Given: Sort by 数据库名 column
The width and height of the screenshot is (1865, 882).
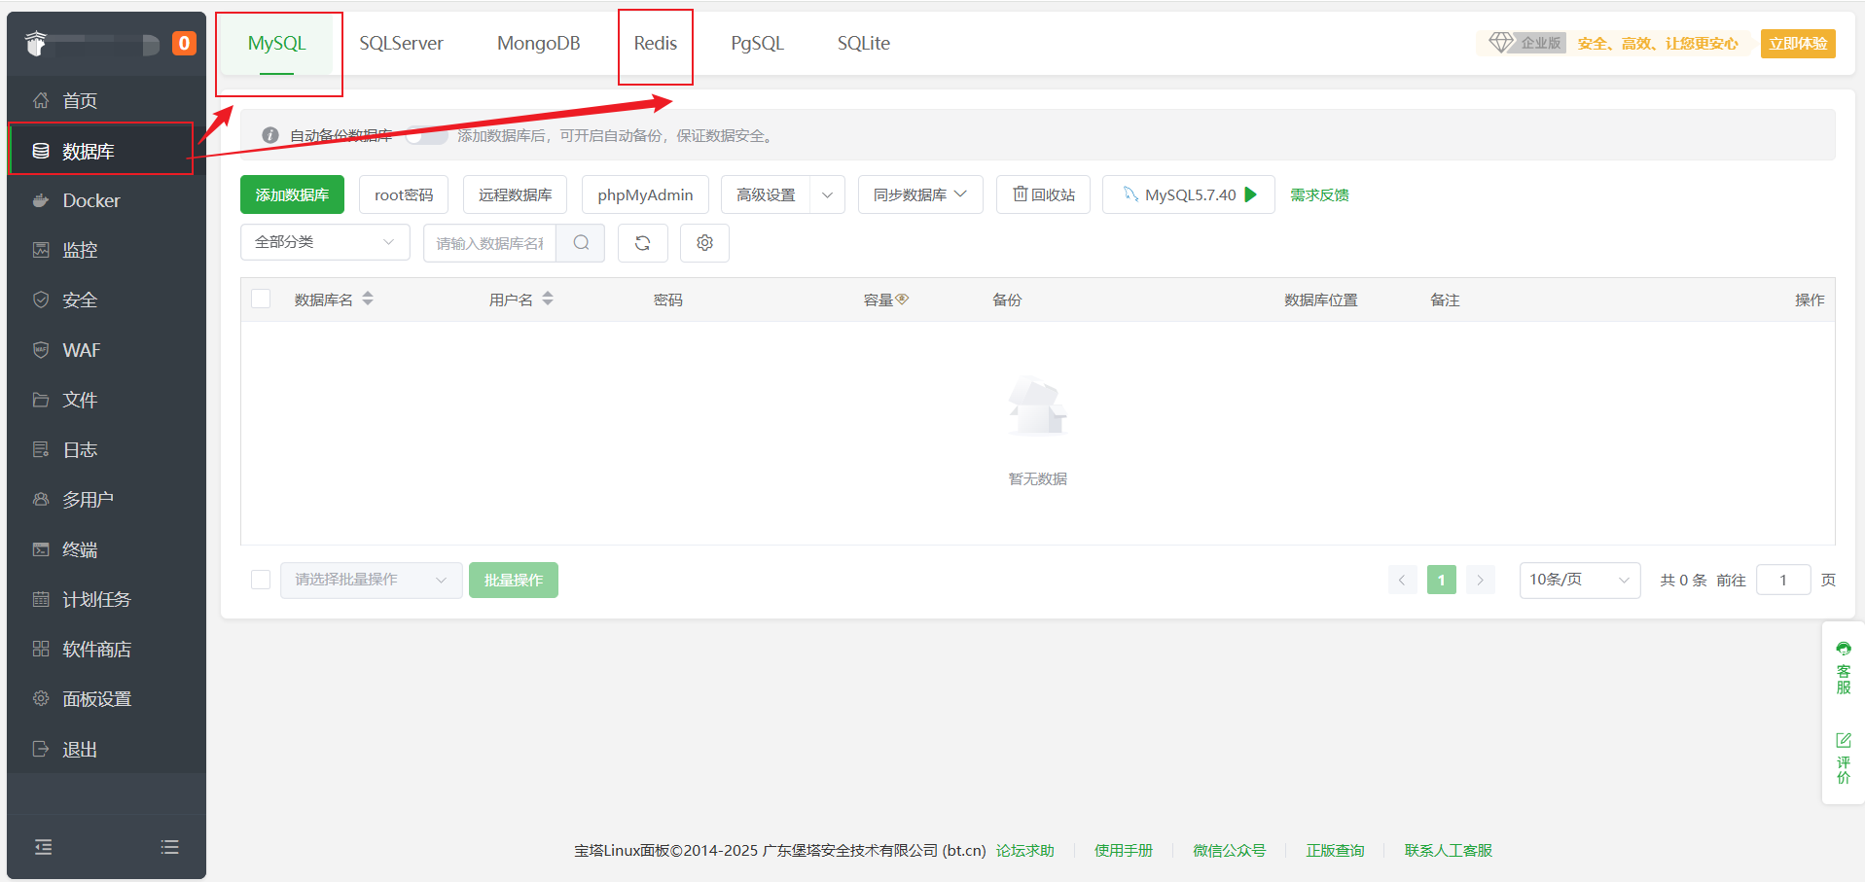Looking at the screenshot, I should (368, 299).
